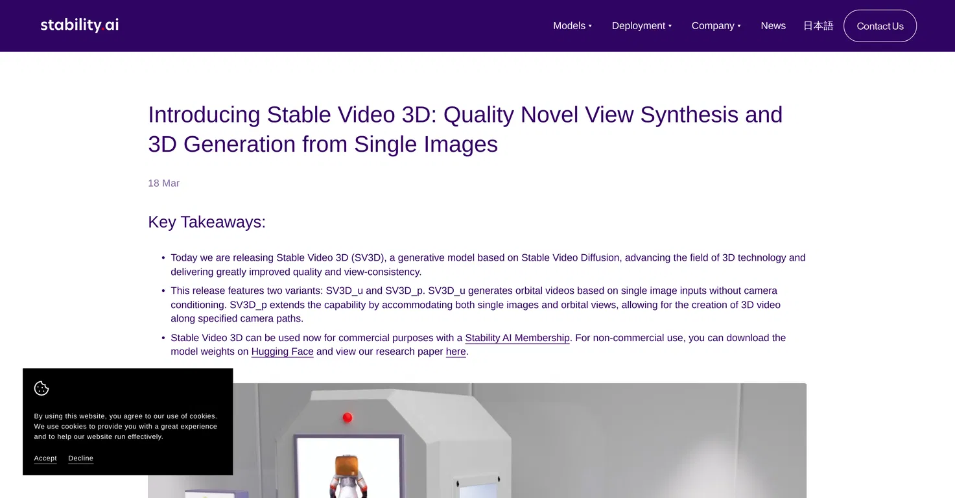This screenshot has height=498, width=955.
Task: Open the Models dropdown menu
Action: [572, 26]
